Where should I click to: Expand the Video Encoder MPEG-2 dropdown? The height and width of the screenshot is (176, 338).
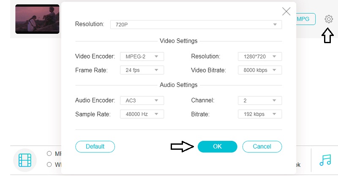tap(142, 56)
